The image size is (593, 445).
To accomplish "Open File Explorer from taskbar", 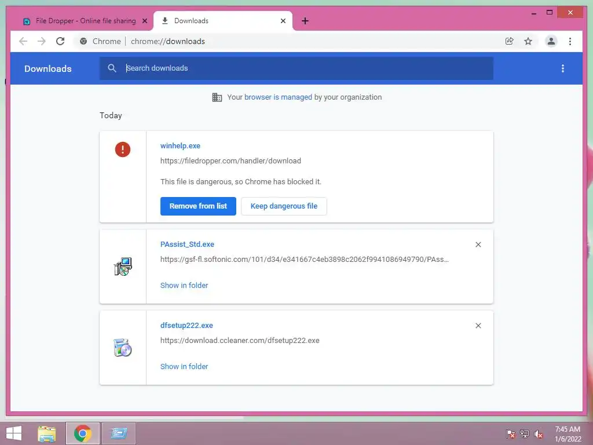I will [47, 433].
